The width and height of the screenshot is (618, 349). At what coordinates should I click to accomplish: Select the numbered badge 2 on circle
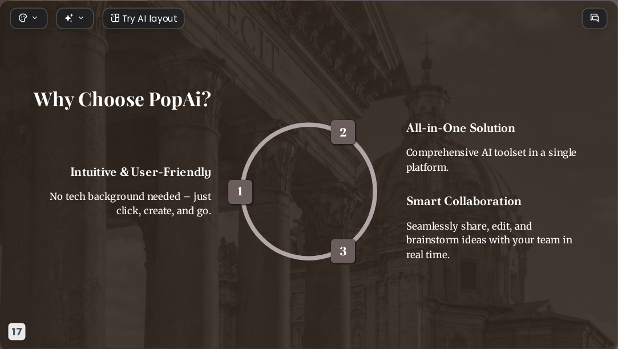(x=343, y=132)
